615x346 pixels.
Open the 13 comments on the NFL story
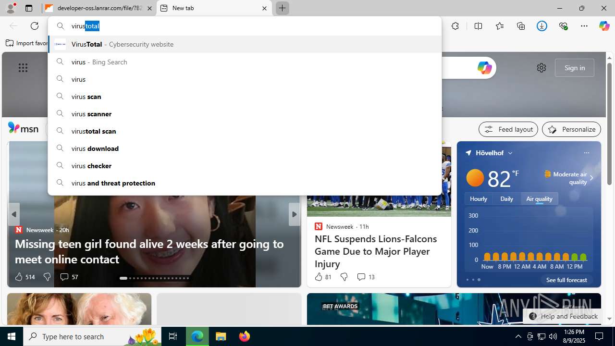coord(366,277)
